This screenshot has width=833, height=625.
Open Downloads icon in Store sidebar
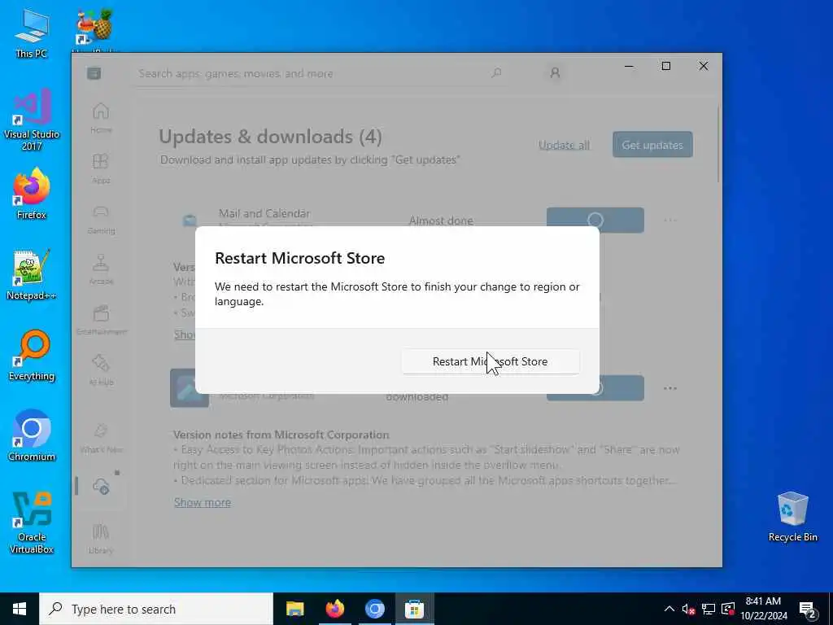[x=101, y=486]
